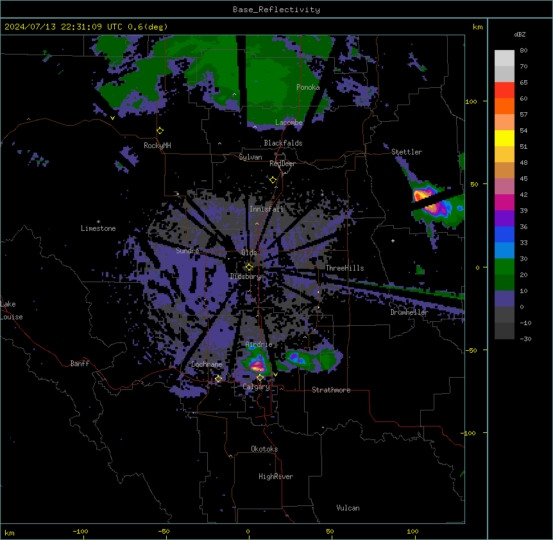
Task: Click the dBZ legend heading
Action: click(520, 35)
